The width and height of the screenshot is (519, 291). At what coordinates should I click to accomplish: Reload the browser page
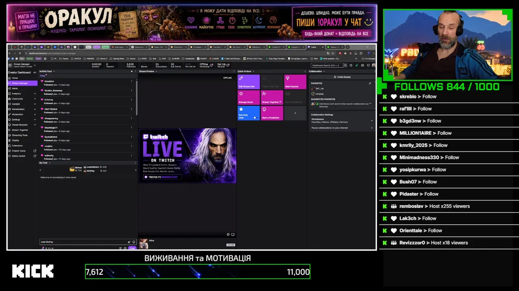[20, 53]
